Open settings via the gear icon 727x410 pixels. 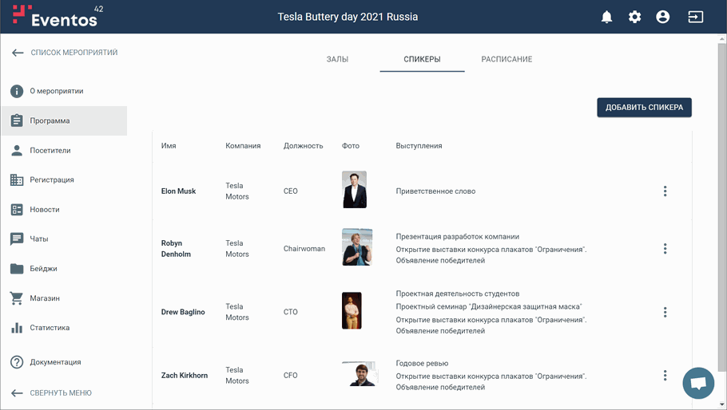pyautogui.click(x=634, y=17)
